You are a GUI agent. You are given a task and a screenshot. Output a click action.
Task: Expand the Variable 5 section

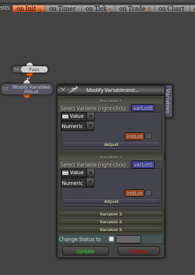pos(111,230)
